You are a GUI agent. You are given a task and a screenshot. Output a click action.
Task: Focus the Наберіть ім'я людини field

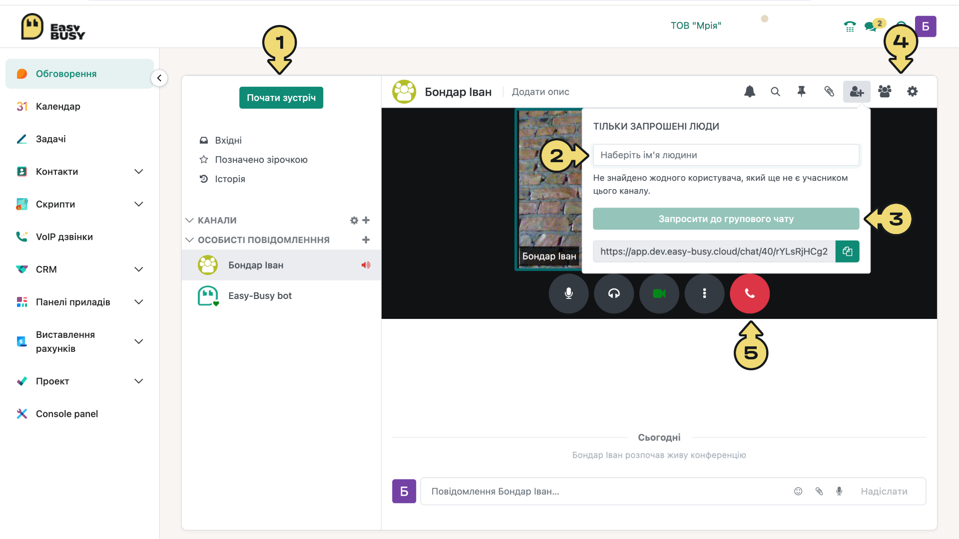pyautogui.click(x=726, y=155)
